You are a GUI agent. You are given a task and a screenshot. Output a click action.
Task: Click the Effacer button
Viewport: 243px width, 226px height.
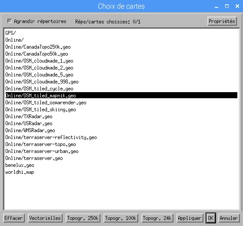click(x=14, y=218)
